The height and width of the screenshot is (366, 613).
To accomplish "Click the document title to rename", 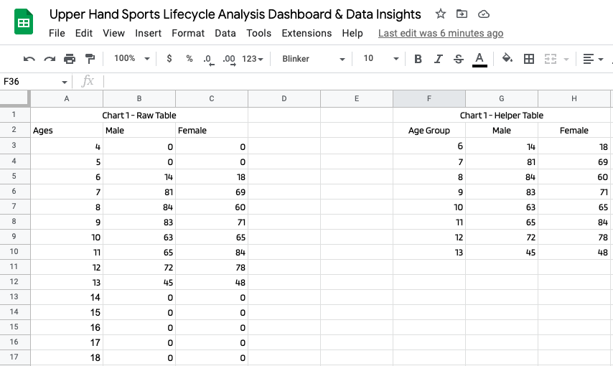I will 235,14.
